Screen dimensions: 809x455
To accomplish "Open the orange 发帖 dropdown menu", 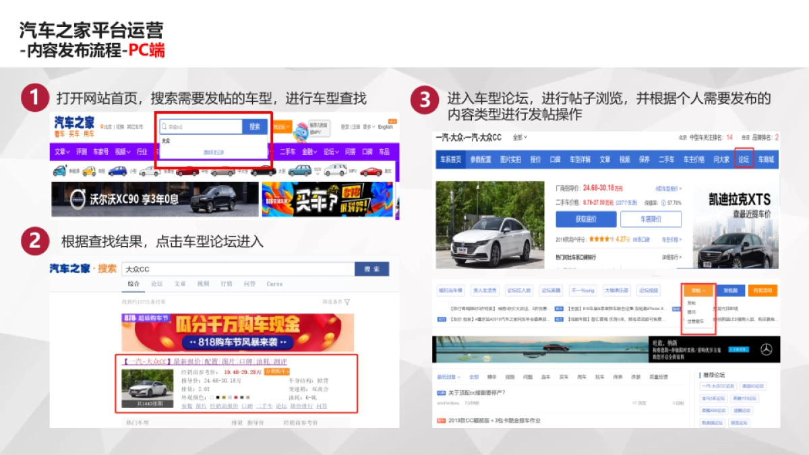I will click(698, 291).
